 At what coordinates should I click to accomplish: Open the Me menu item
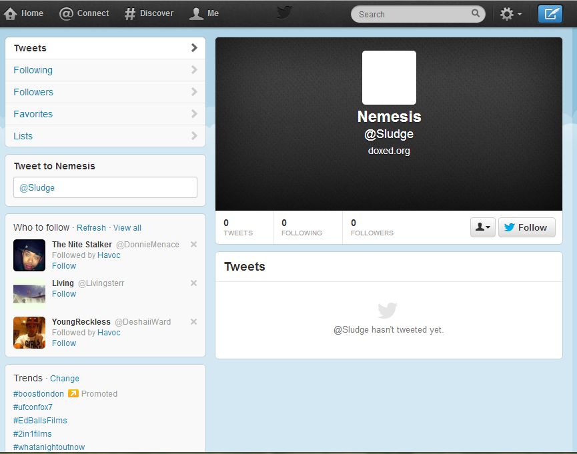tap(204, 13)
